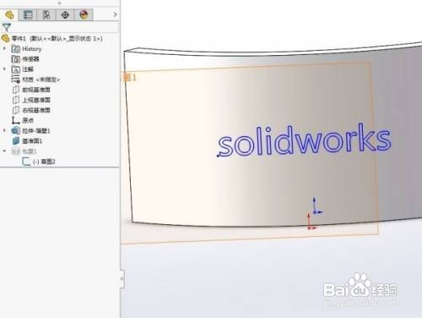The height and width of the screenshot is (318, 422).
Task: Click the History folder icon
Action: 15,49
